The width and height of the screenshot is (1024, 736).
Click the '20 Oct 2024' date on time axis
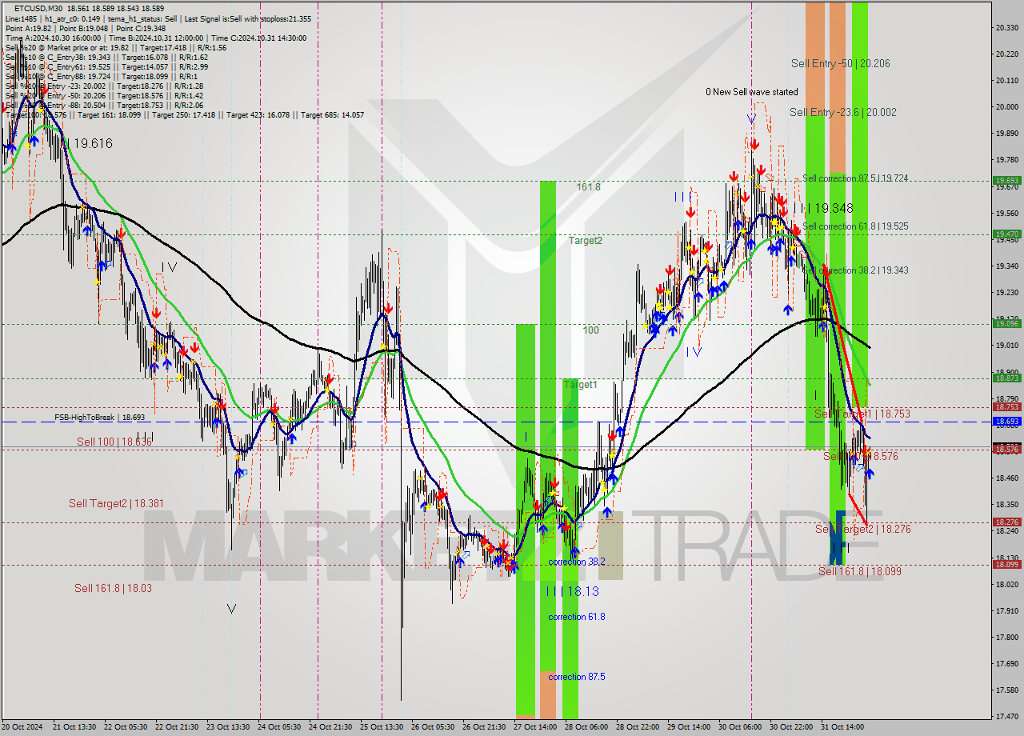(x=22, y=727)
